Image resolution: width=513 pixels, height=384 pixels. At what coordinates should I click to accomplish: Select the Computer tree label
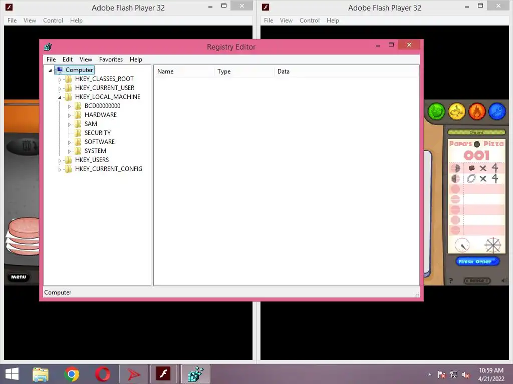click(x=79, y=70)
